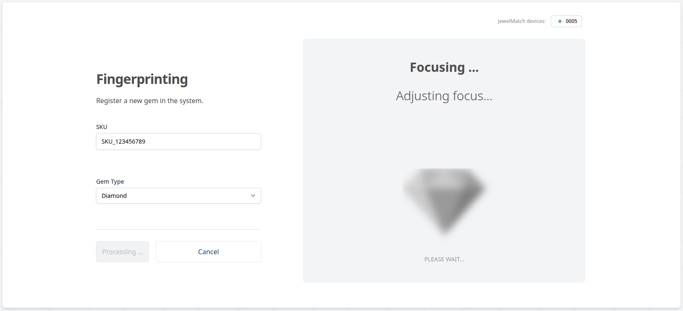Click the Focusing heading

(x=444, y=67)
